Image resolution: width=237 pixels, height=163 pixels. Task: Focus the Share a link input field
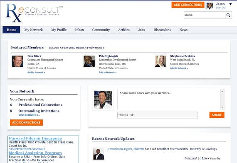[158, 115]
